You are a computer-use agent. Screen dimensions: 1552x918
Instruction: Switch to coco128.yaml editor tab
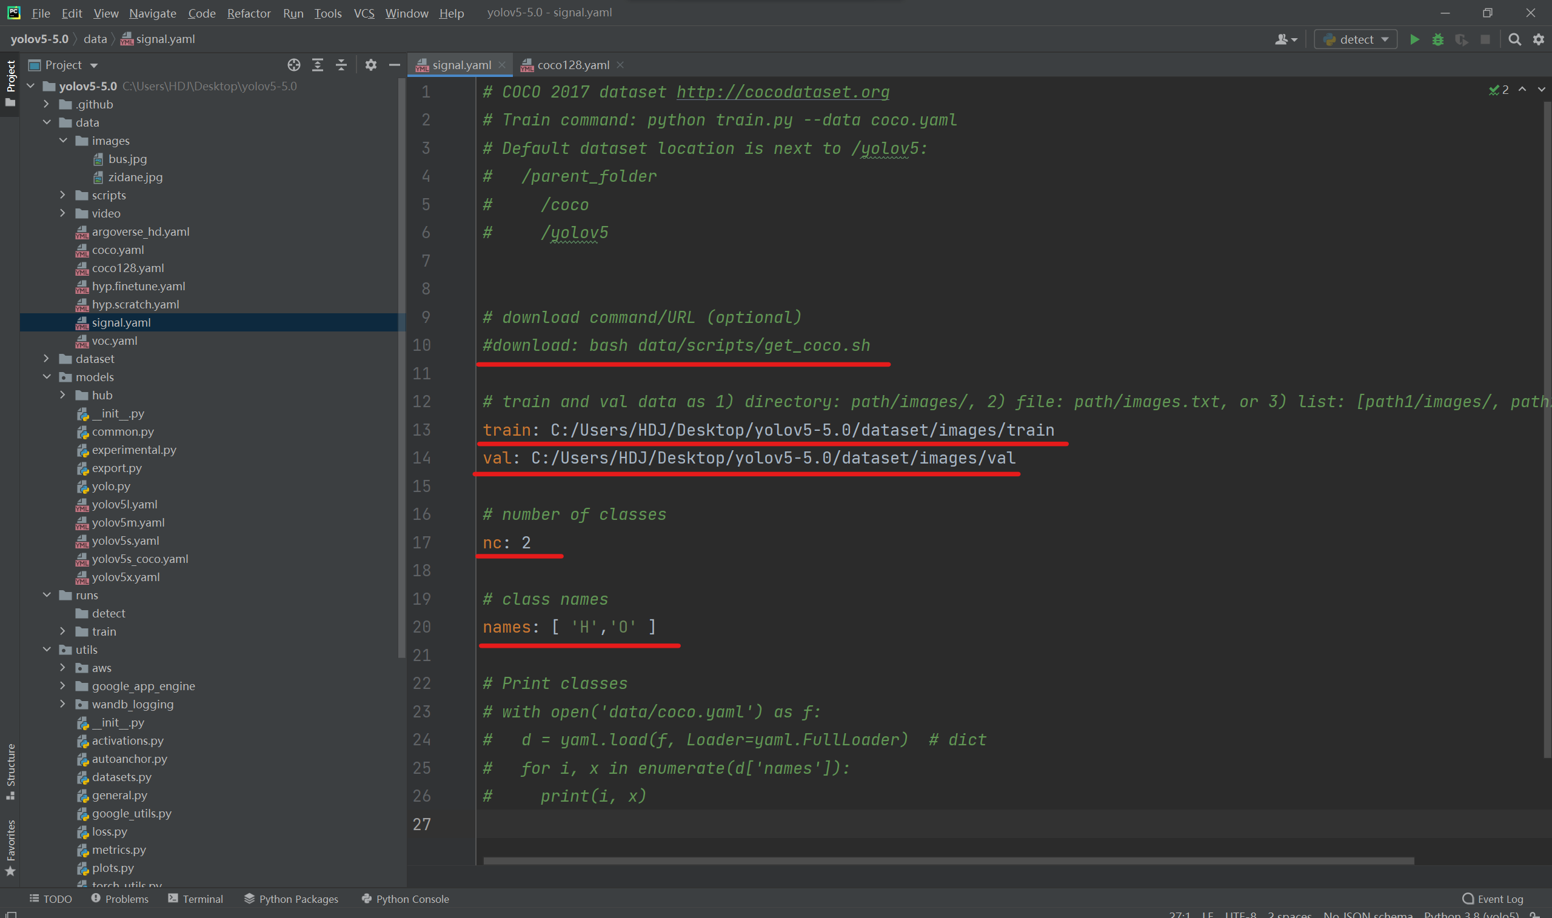pyautogui.click(x=572, y=65)
